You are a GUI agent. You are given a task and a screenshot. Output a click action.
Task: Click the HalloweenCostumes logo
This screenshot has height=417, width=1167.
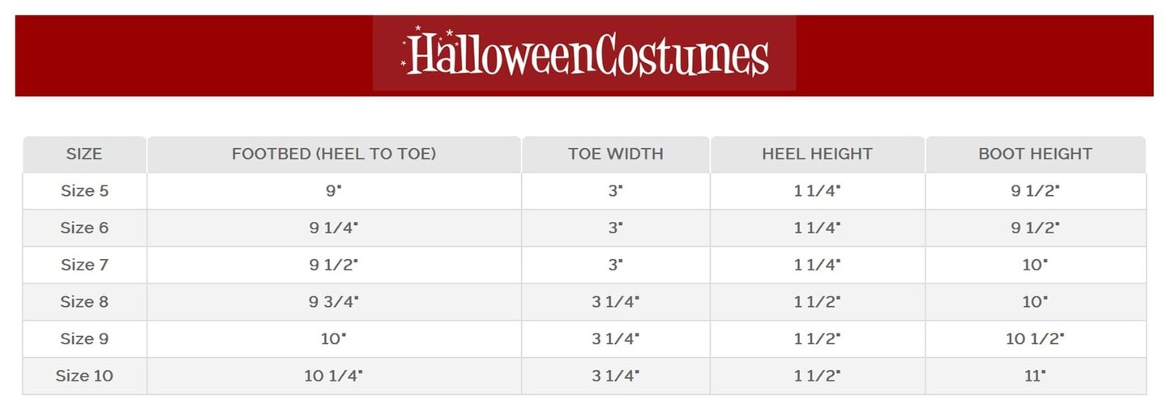[584, 54]
